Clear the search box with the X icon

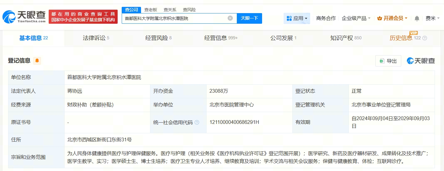[230, 18]
